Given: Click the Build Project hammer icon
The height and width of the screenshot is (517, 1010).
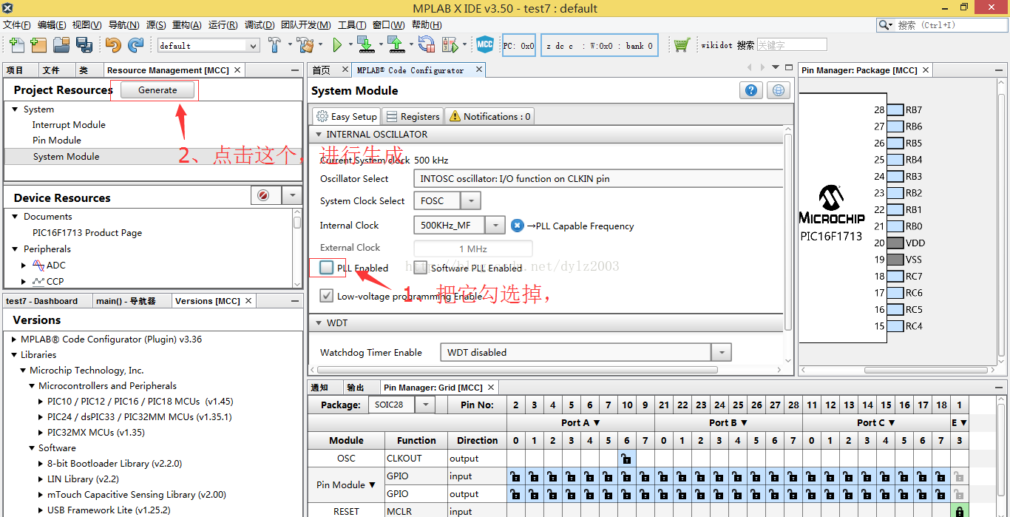Looking at the screenshot, I should pyautogui.click(x=275, y=45).
